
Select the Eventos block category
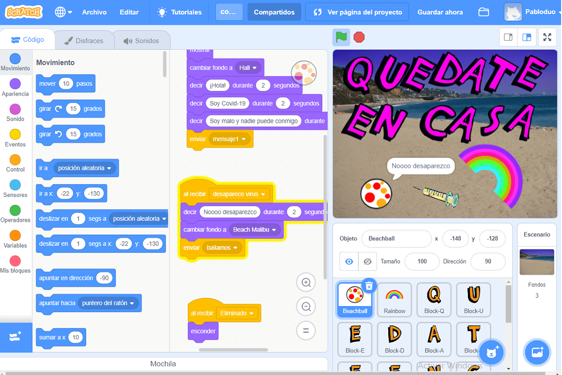[x=15, y=138]
